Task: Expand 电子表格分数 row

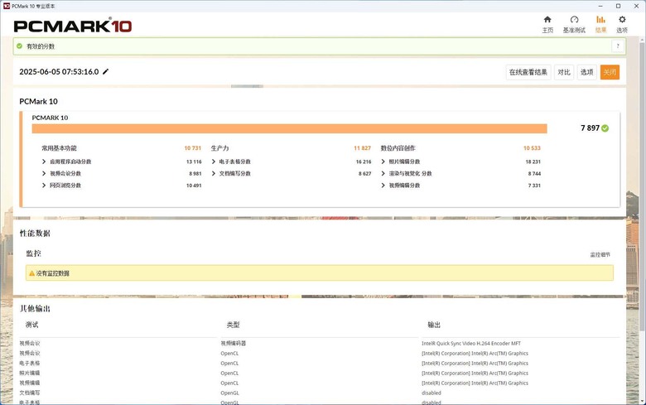Action: tap(214, 162)
